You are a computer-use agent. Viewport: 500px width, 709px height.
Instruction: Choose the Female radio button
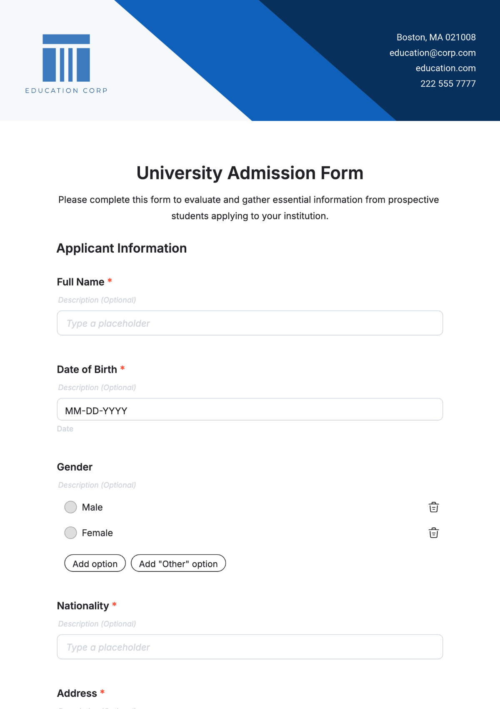(71, 533)
